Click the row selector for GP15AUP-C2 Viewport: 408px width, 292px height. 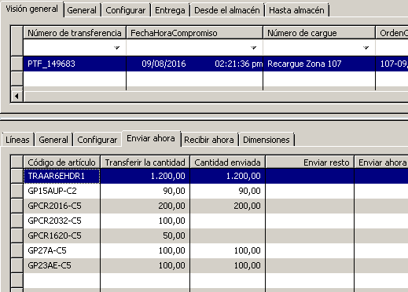point(17,191)
